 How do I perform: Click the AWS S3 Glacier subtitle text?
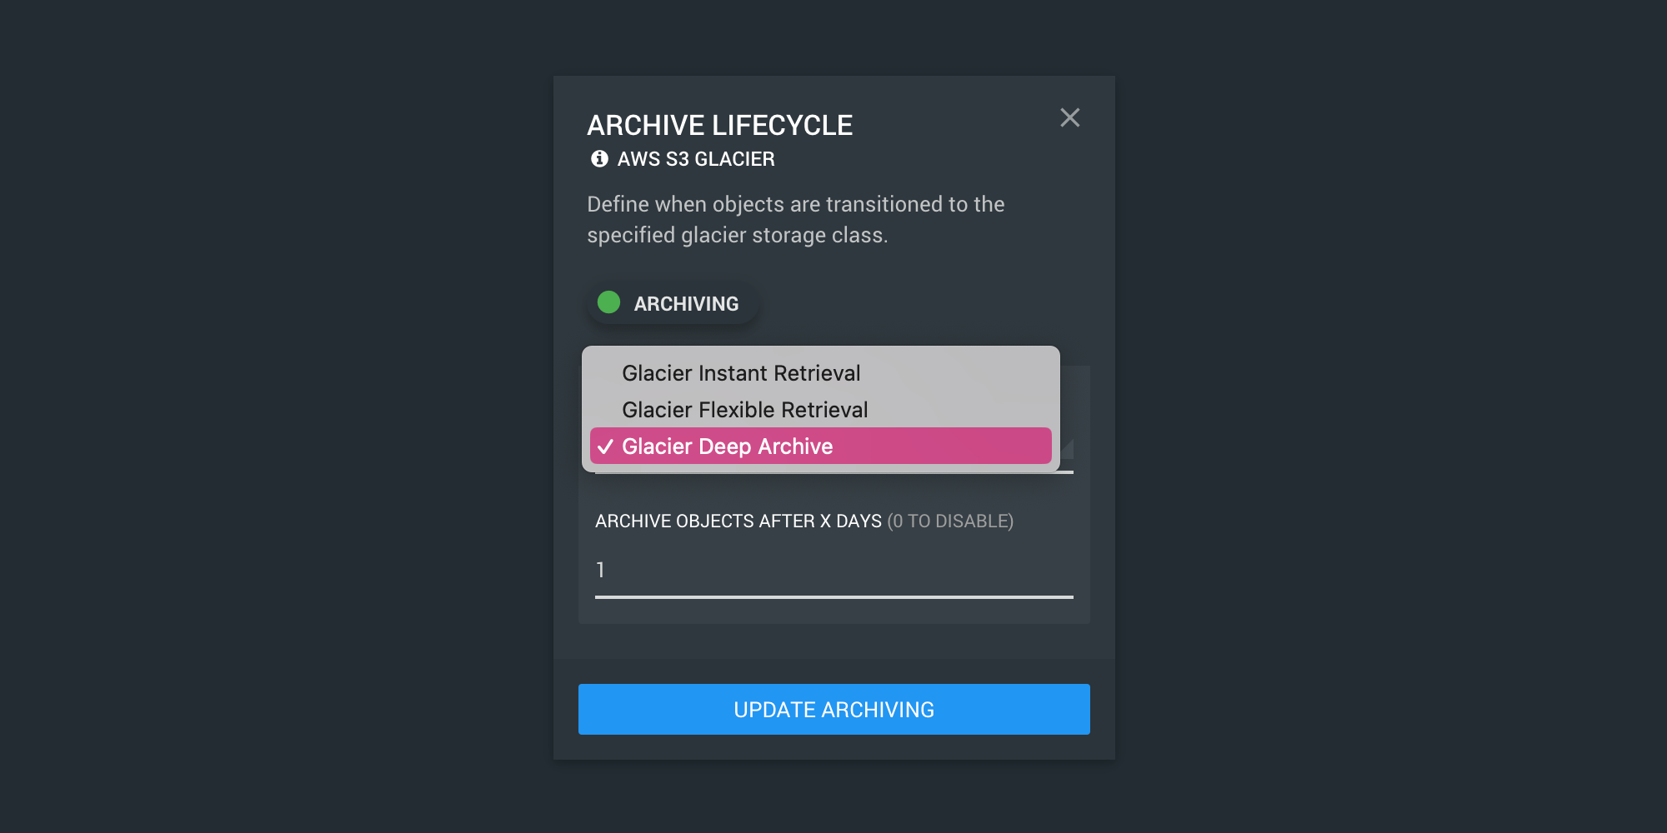point(696,159)
